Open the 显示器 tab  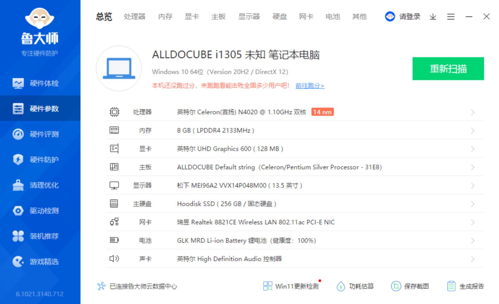(x=249, y=17)
